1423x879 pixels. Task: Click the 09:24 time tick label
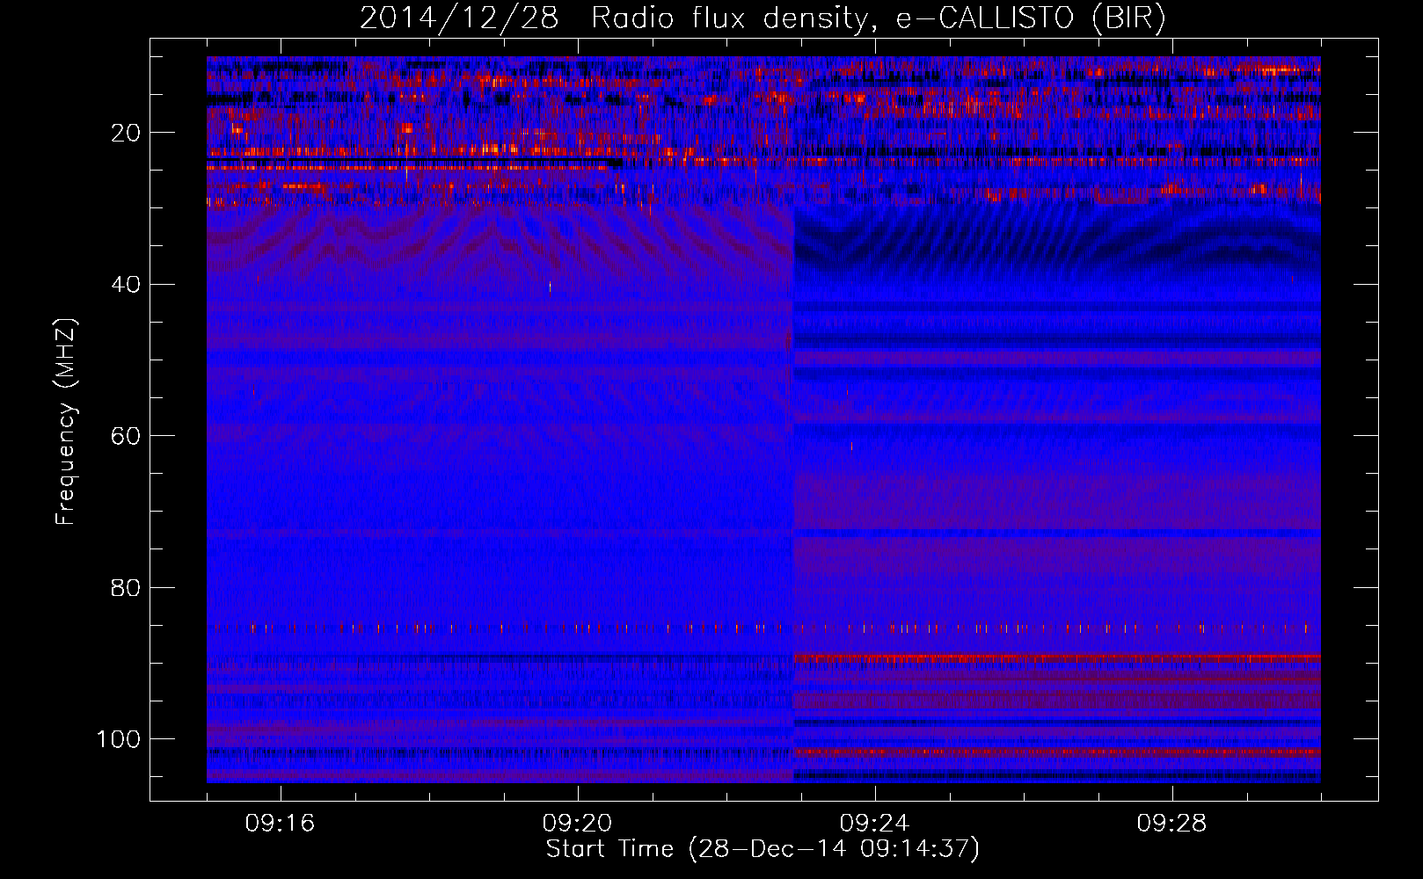tap(874, 824)
